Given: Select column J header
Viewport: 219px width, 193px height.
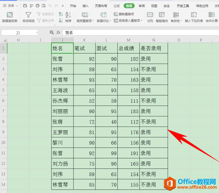Looking at the screenshot, I should [63, 40].
